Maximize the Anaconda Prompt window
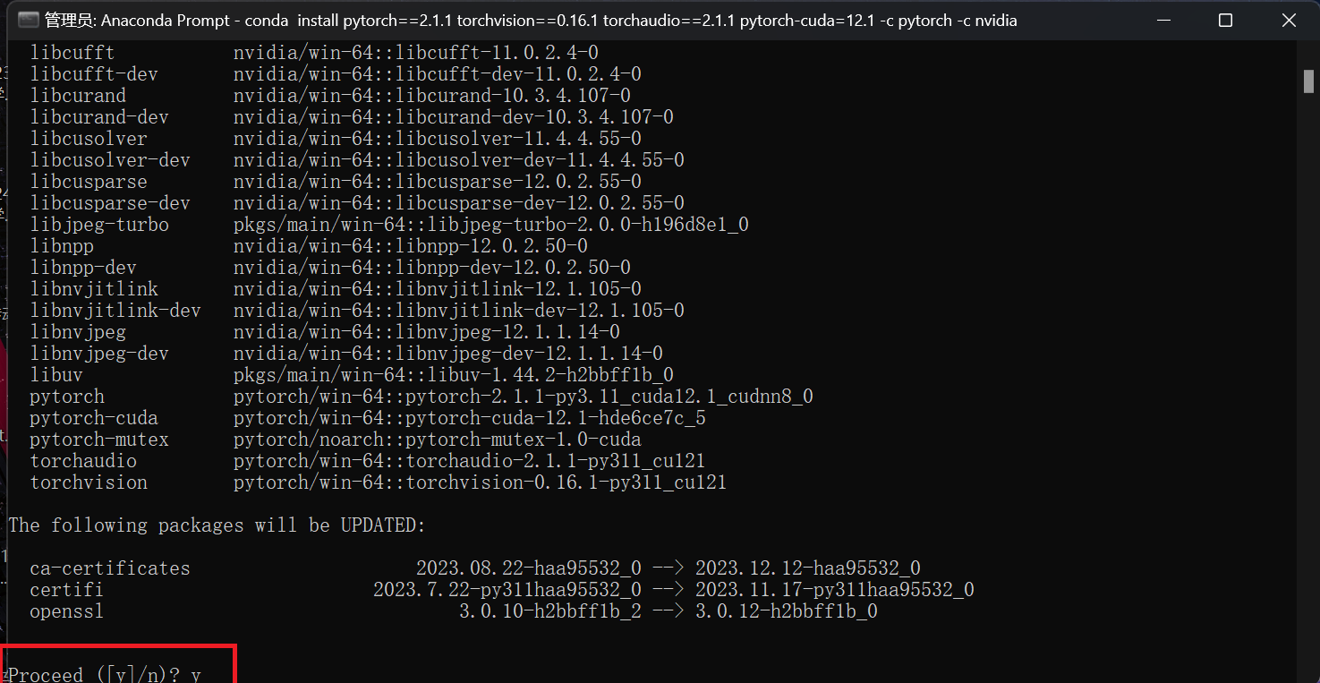 click(1226, 20)
